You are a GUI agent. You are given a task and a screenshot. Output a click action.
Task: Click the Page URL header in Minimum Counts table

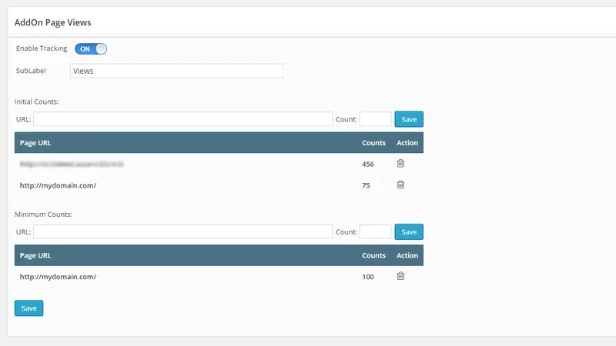point(35,255)
